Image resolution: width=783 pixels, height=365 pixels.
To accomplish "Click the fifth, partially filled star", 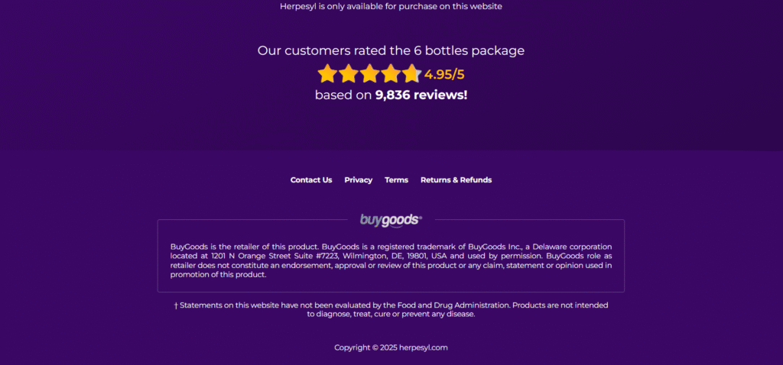I will (411, 74).
